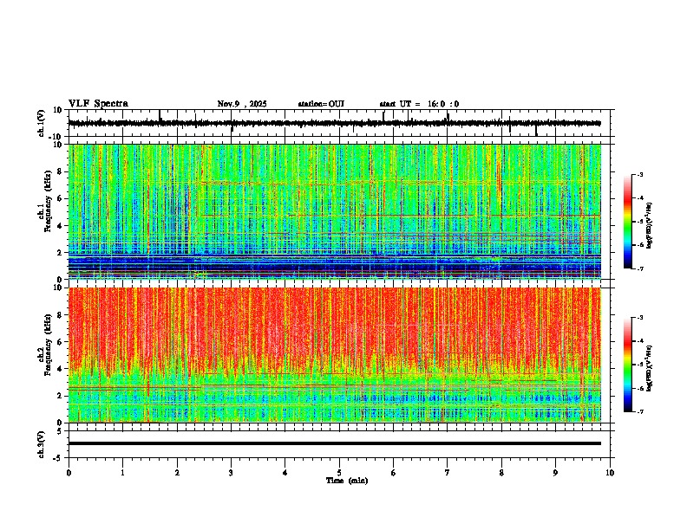The width and height of the screenshot is (687, 530).
Task: Click the '5' tick on ch.3(V) axis
Action: click(x=60, y=430)
